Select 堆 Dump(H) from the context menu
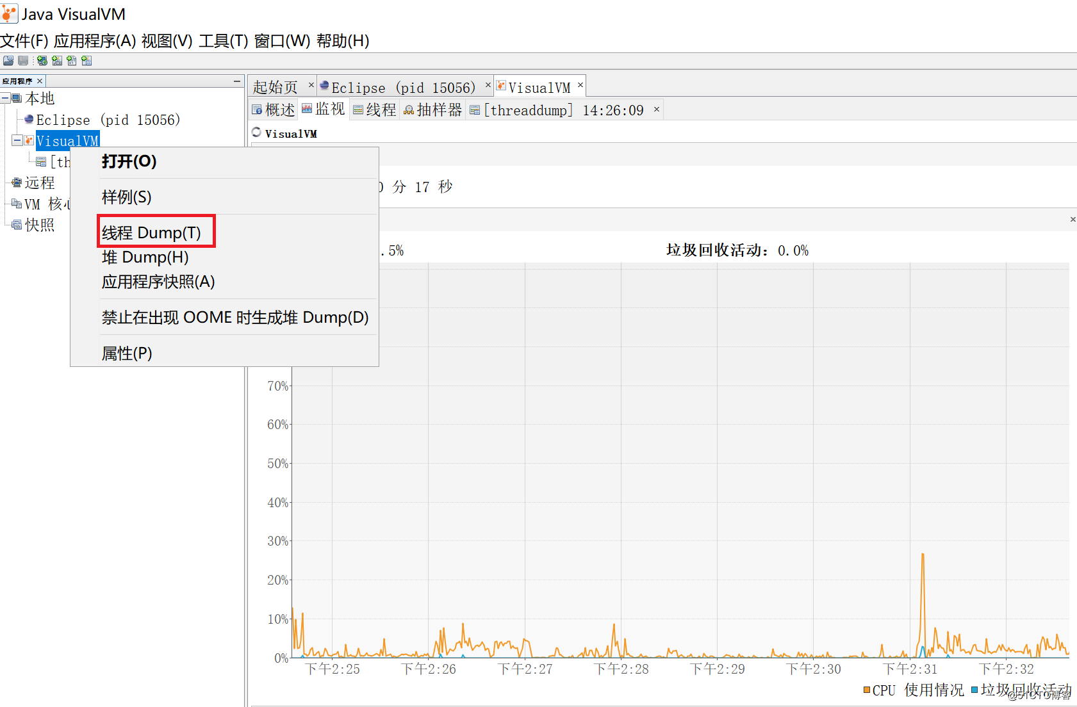Image resolution: width=1077 pixels, height=707 pixels. (x=224, y=257)
